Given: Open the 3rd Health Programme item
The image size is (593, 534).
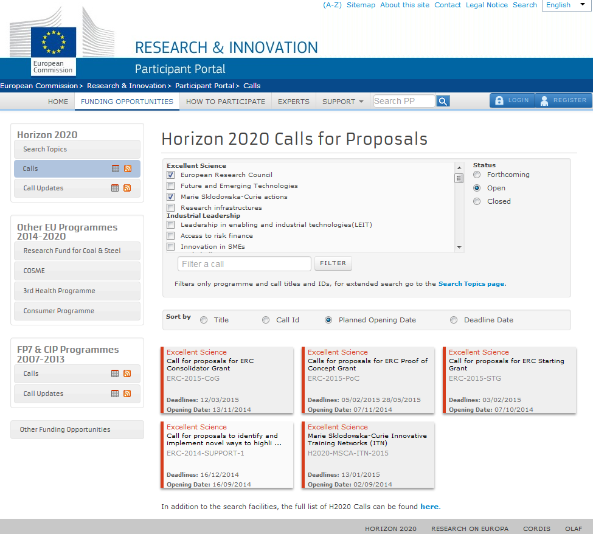Looking at the screenshot, I should [x=77, y=291].
